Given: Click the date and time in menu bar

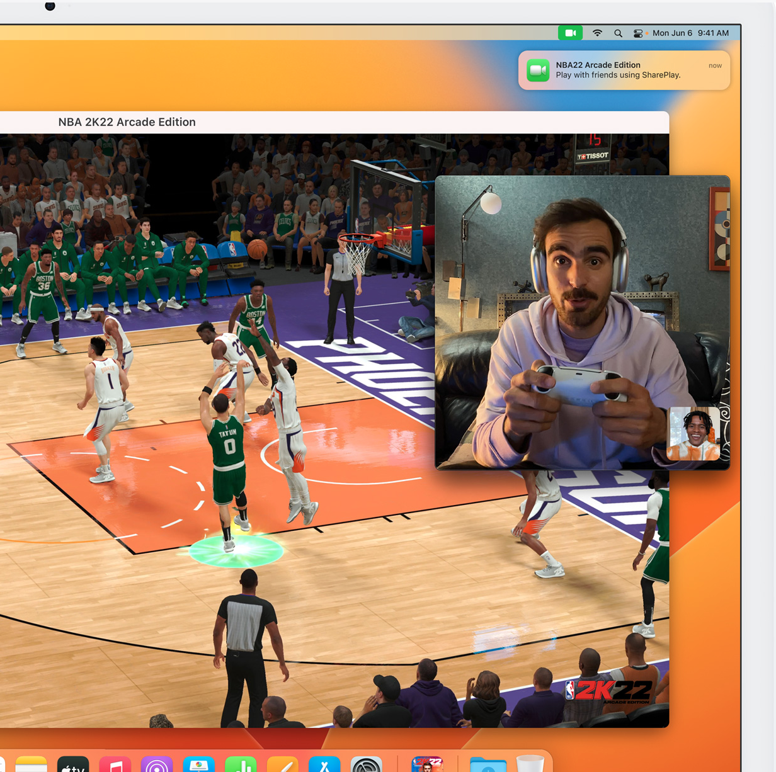Looking at the screenshot, I should click(x=690, y=33).
